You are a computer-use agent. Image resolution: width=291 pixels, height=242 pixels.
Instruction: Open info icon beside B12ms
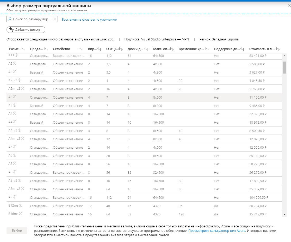(21, 205)
